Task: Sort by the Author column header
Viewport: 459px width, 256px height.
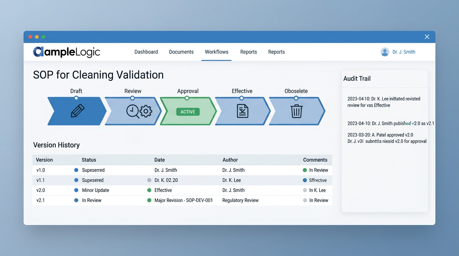Action: pos(230,160)
